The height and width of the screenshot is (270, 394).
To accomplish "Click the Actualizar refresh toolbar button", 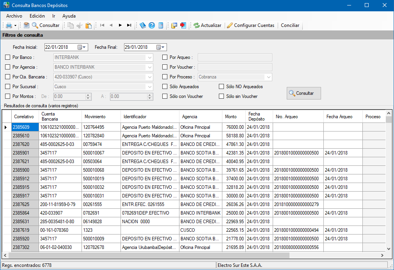I will point(207,25).
